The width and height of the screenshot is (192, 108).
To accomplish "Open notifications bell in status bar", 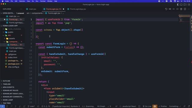I will coord(189,106).
